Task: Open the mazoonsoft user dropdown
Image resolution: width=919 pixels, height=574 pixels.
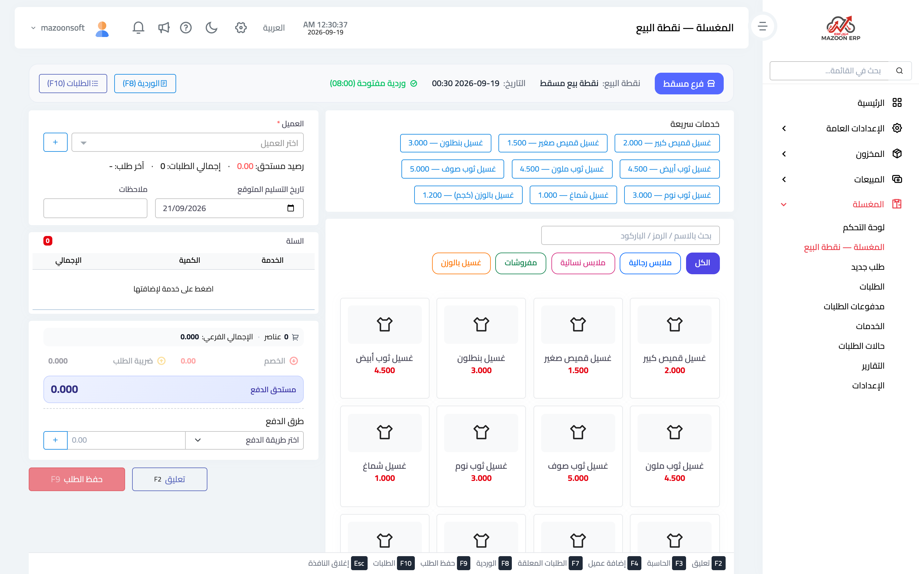Action: pos(58,28)
